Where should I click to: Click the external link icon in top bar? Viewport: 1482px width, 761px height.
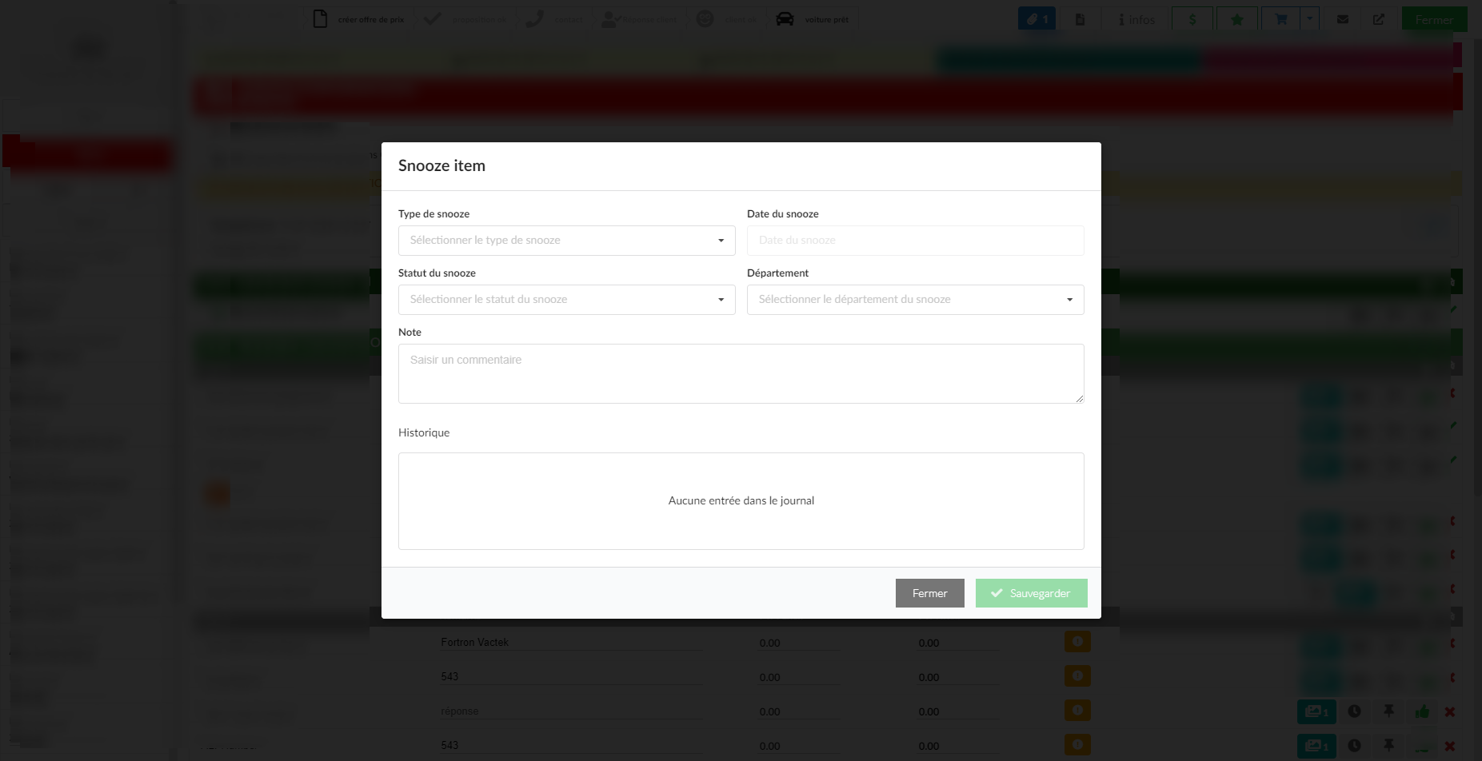click(1379, 19)
